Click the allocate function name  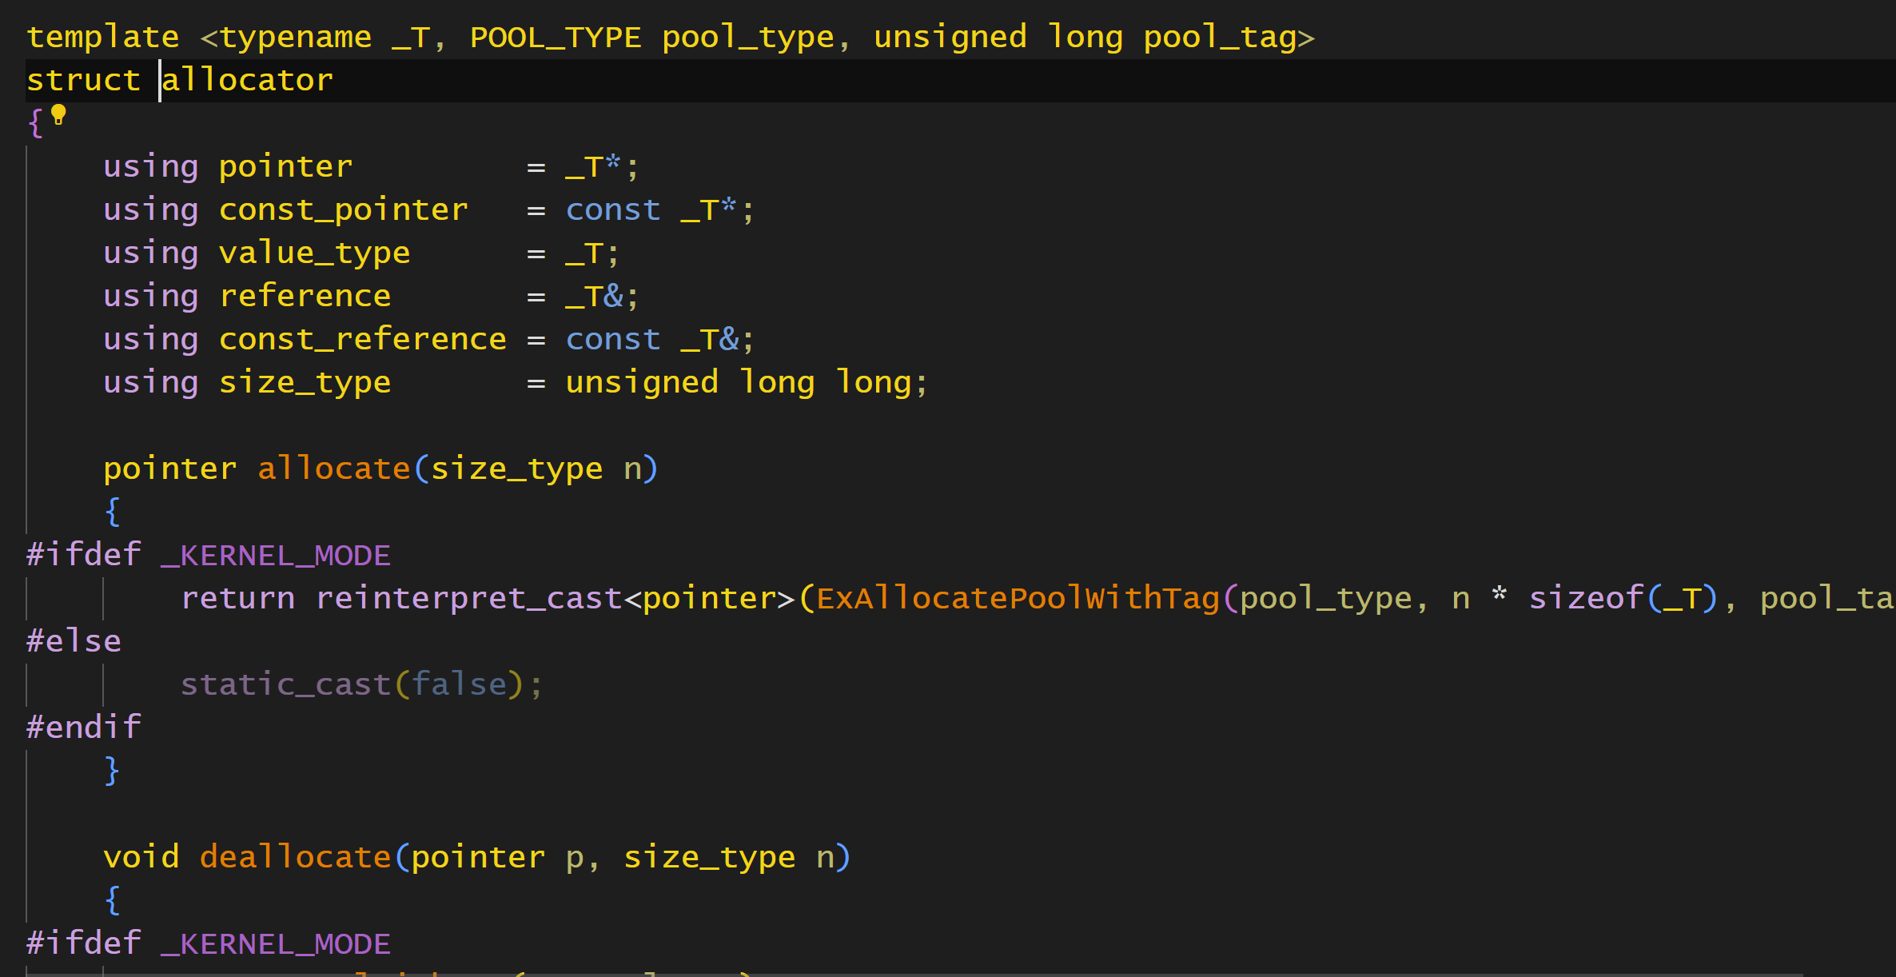coord(333,469)
